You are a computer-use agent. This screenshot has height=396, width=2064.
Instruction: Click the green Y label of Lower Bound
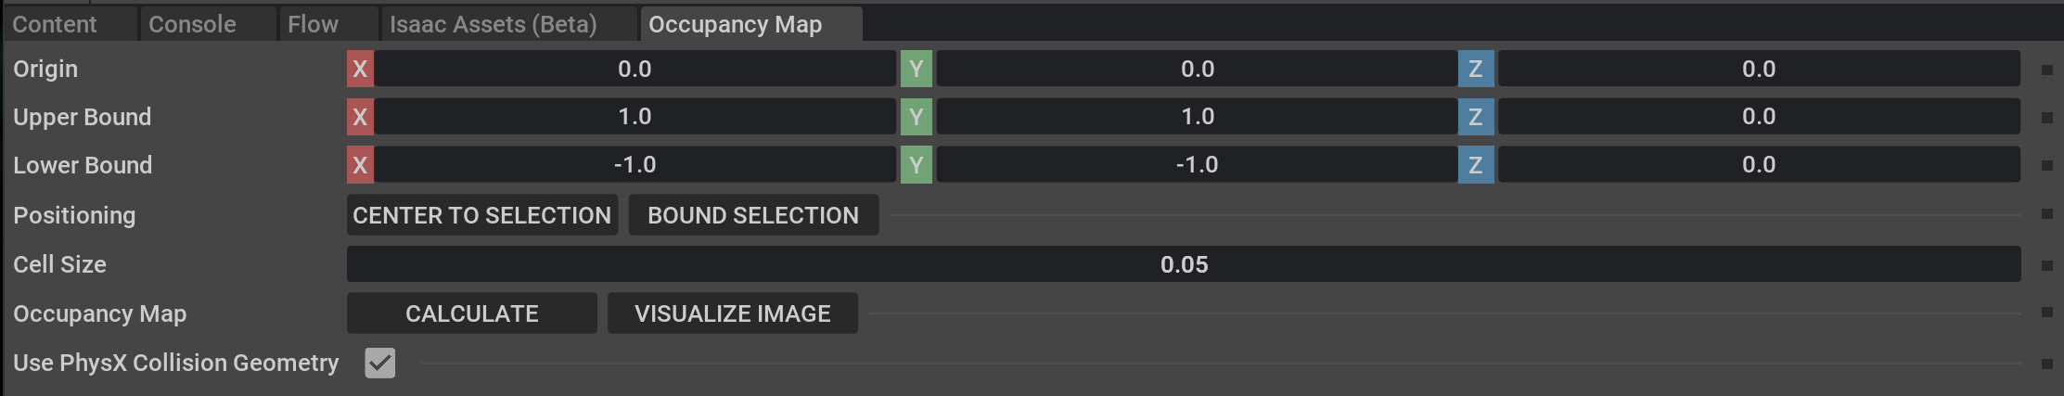coord(916,165)
